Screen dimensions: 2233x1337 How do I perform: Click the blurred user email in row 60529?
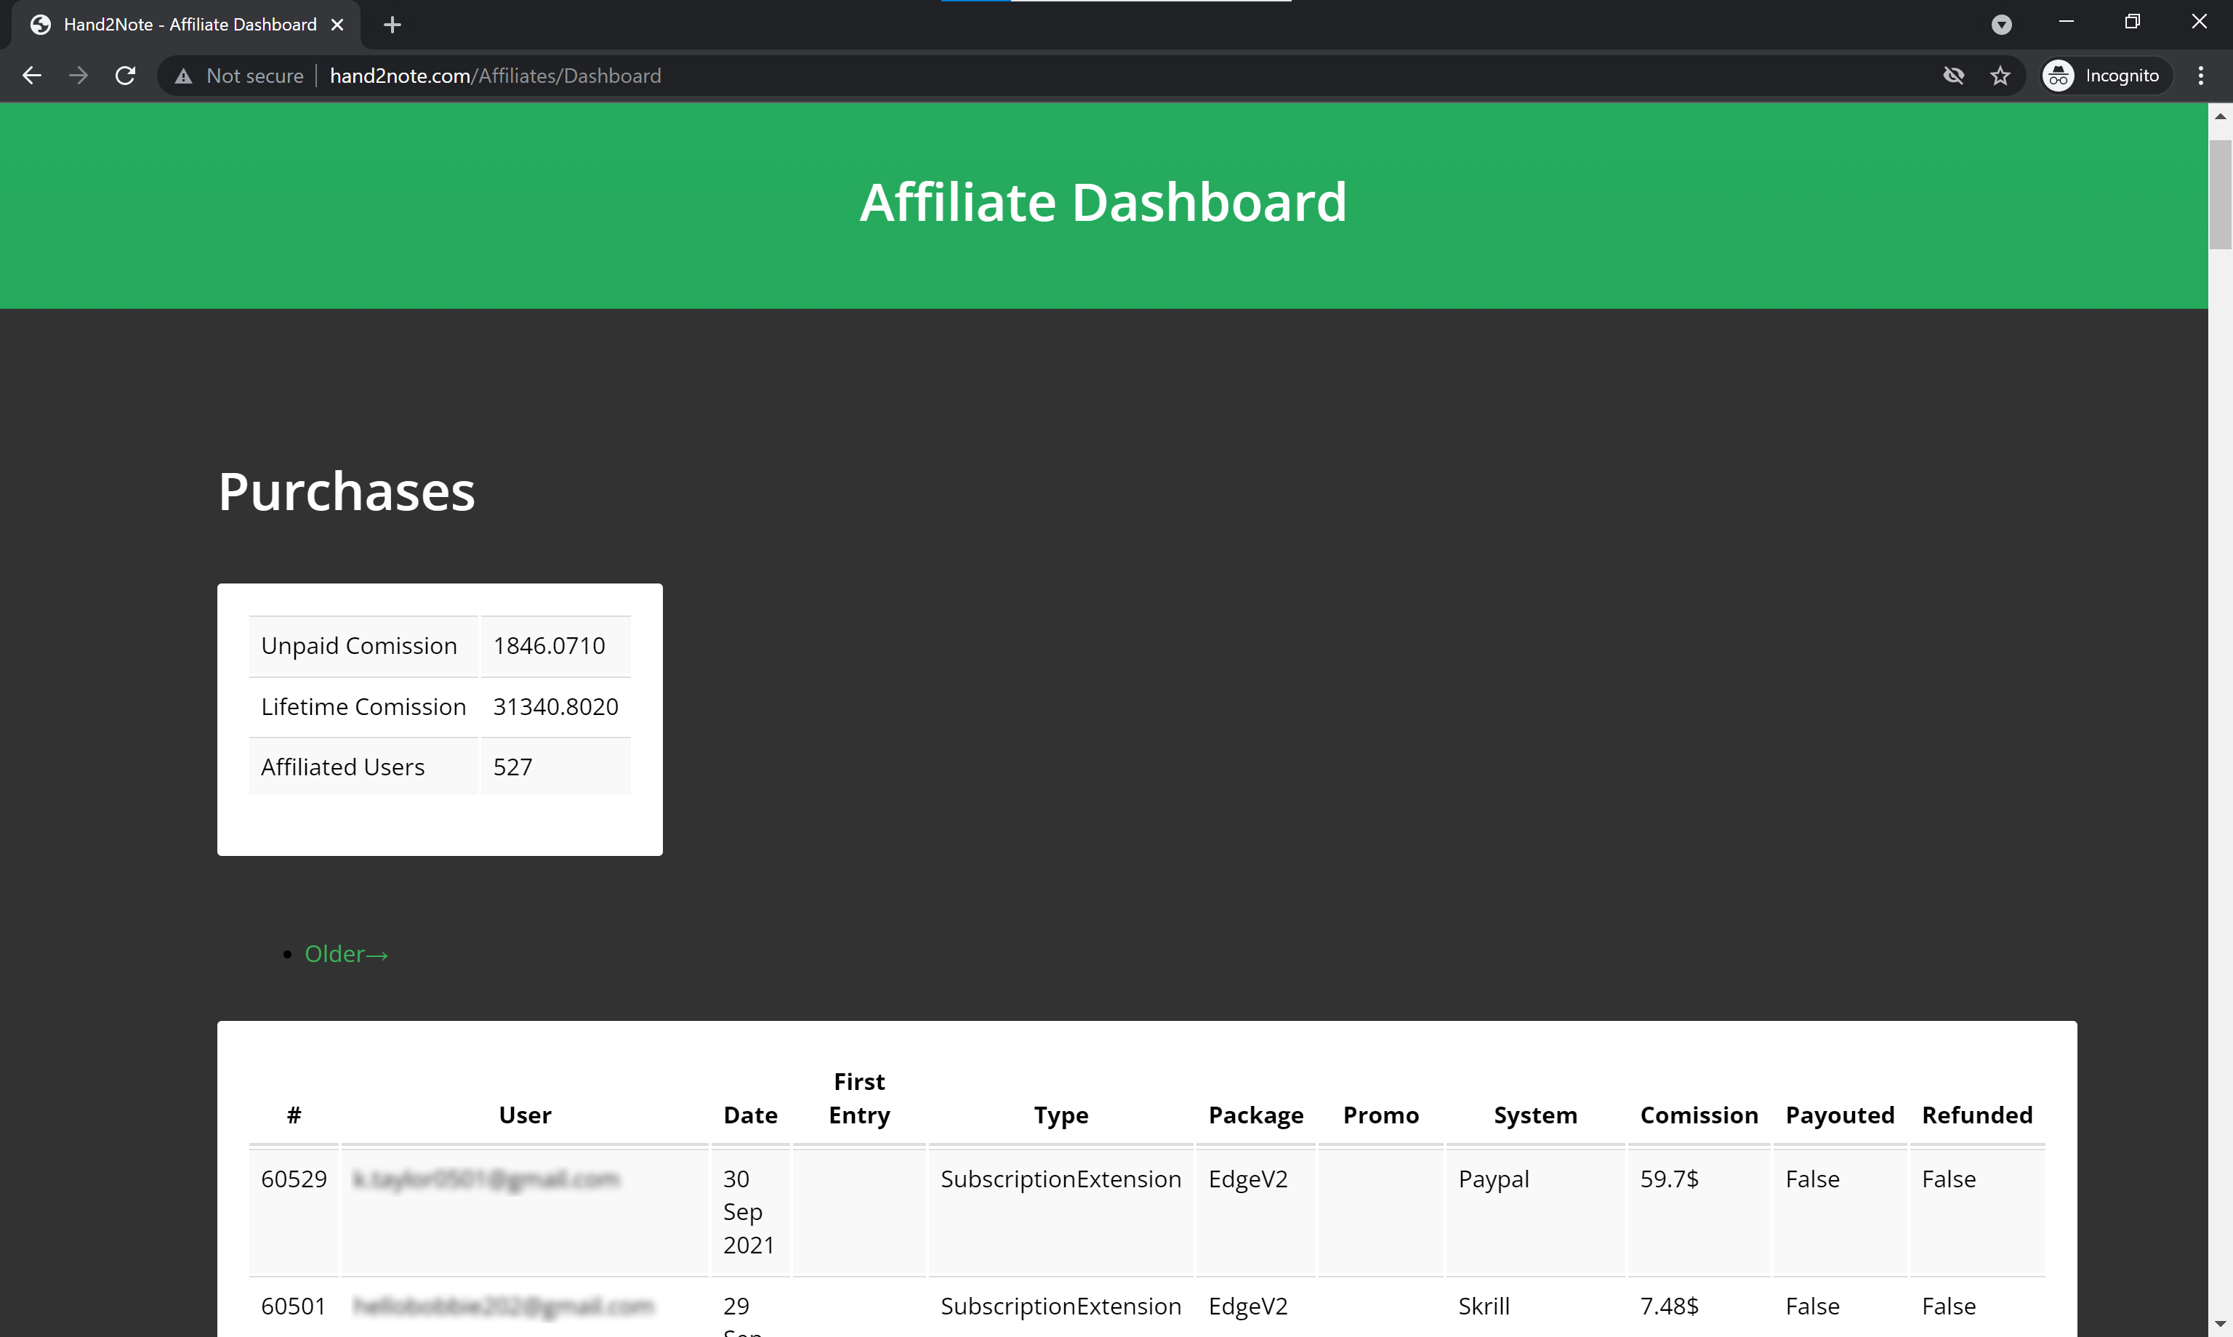[x=486, y=1179]
